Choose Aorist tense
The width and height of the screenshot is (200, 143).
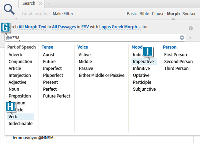[x=49, y=55]
